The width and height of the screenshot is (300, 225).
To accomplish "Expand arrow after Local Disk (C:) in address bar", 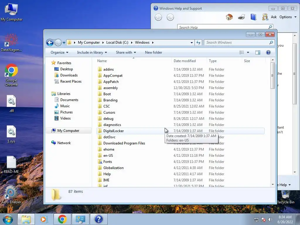I will [132, 42].
